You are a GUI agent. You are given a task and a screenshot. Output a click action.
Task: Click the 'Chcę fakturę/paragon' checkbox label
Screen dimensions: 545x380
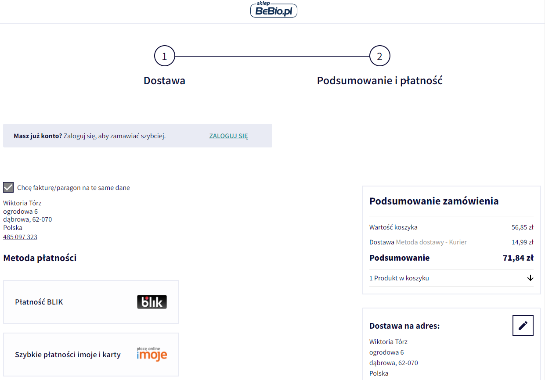(x=73, y=188)
